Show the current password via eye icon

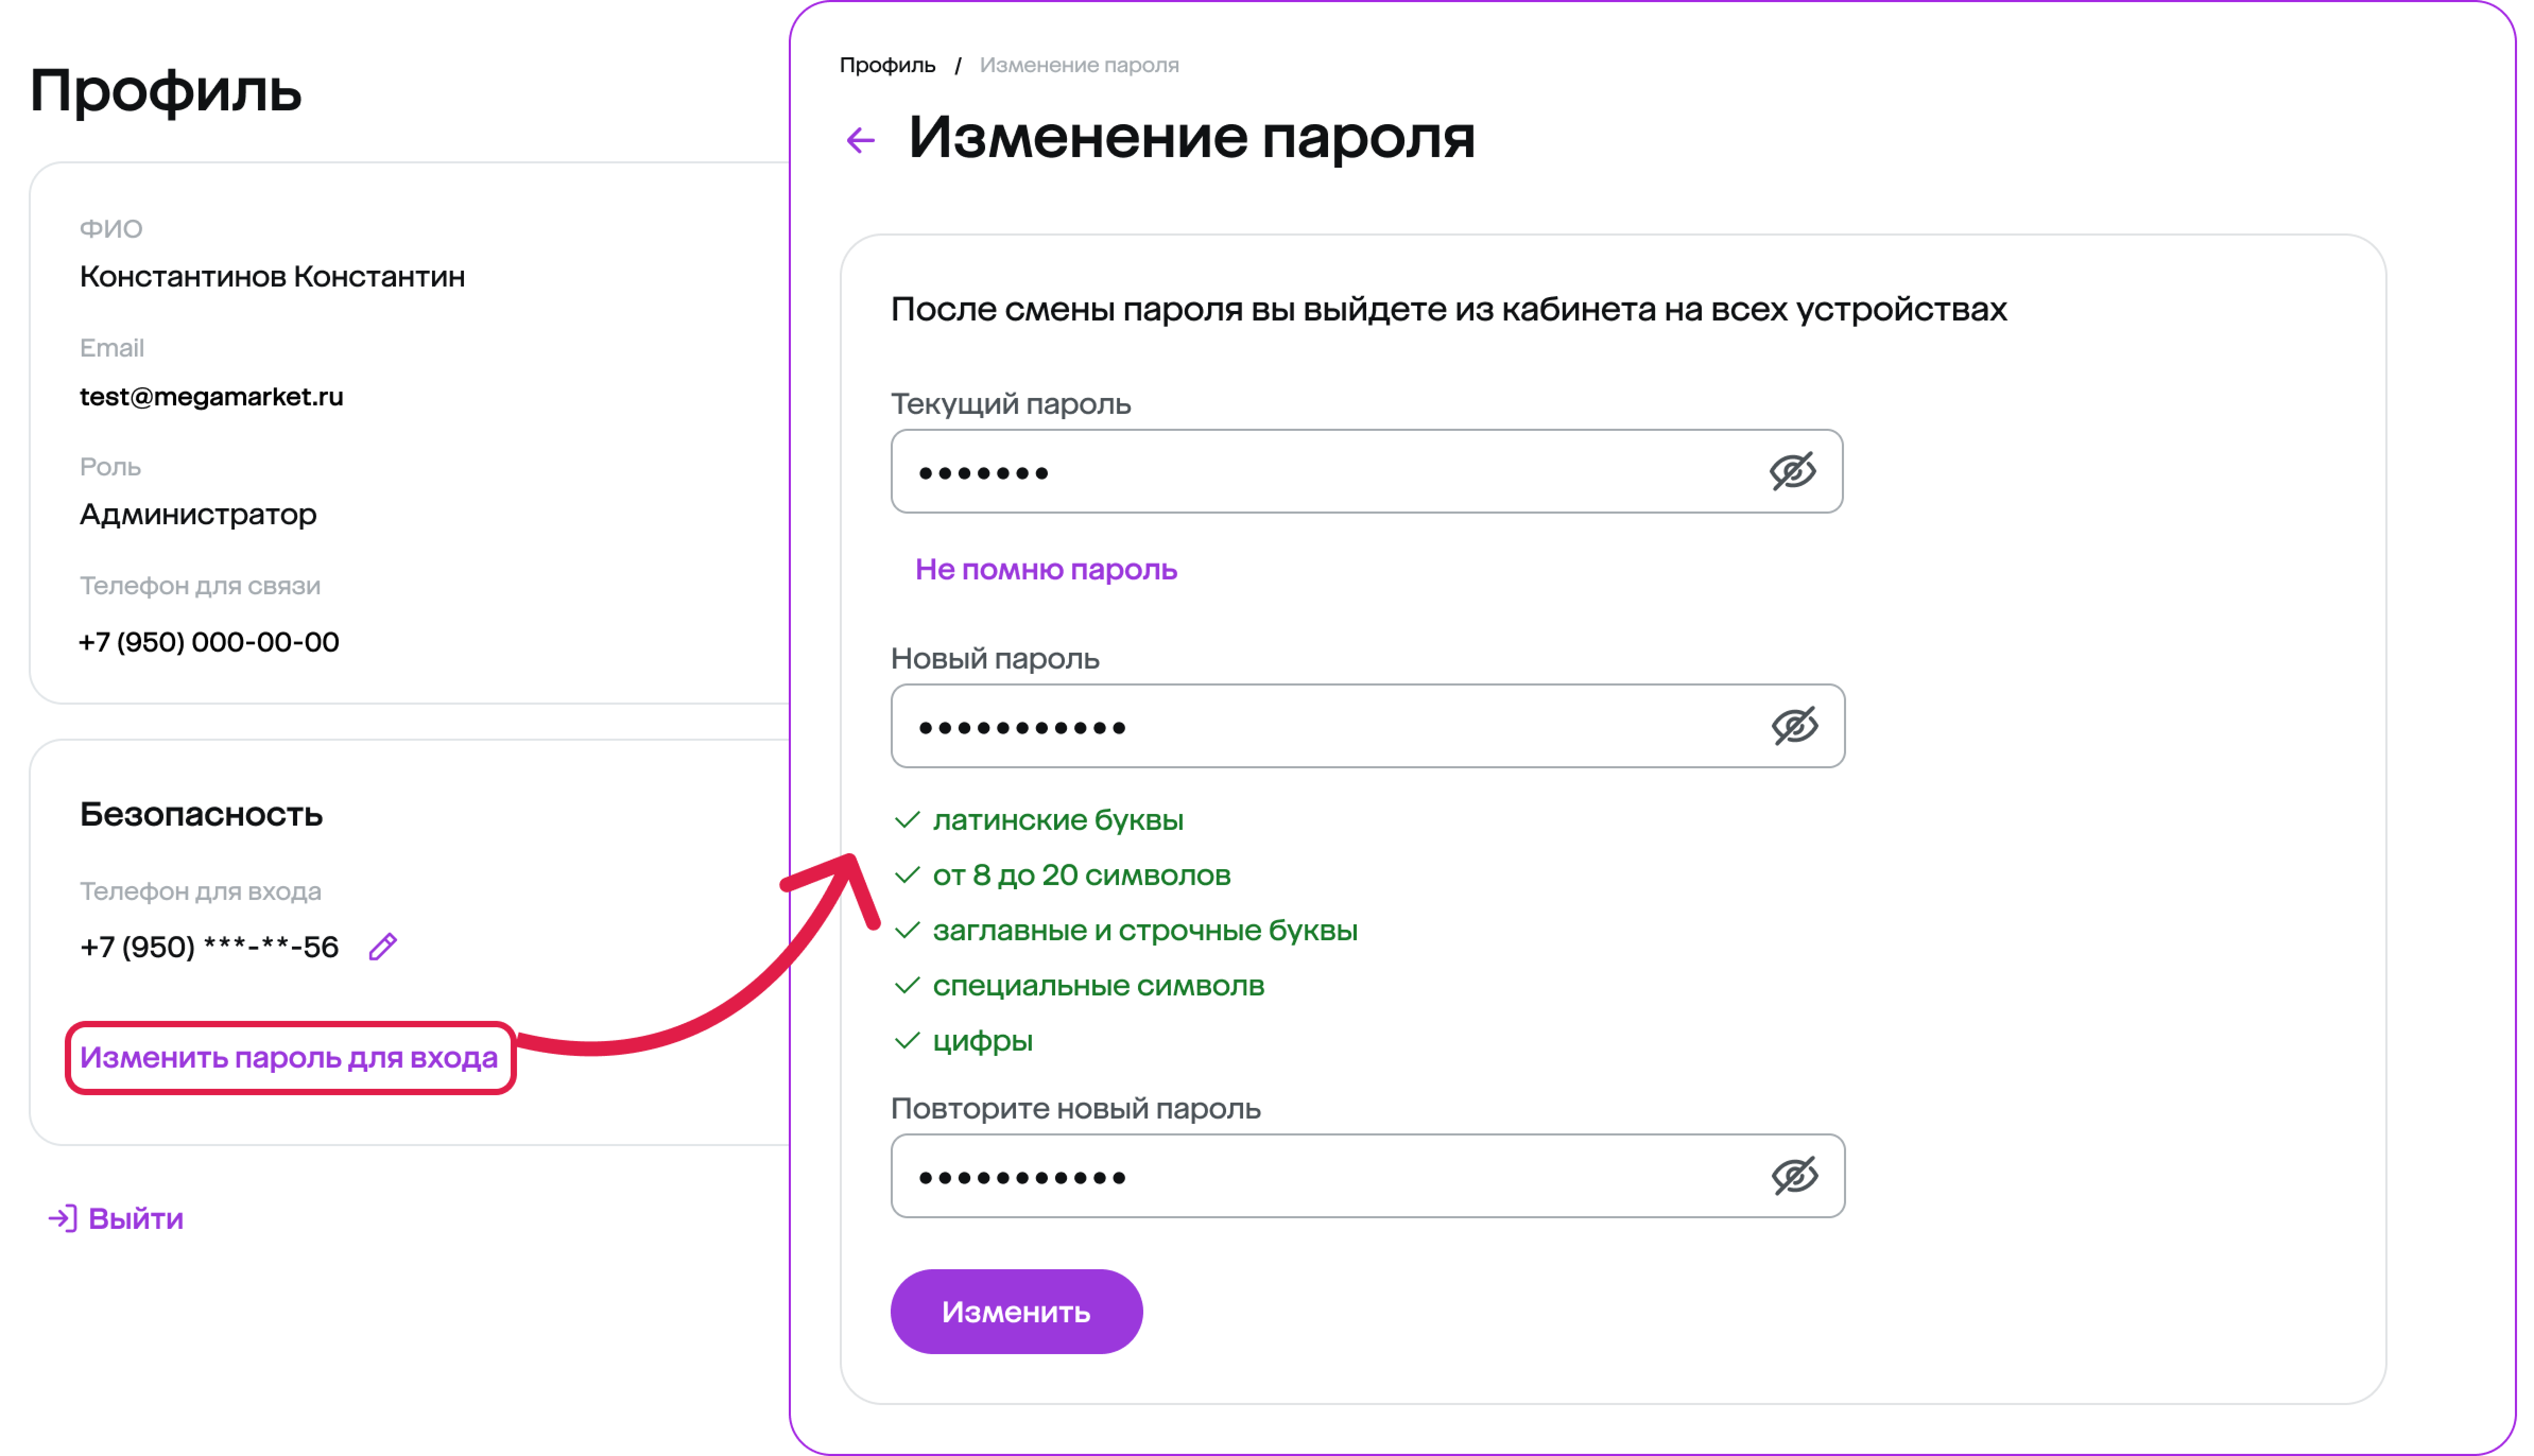pos(1792,471)
